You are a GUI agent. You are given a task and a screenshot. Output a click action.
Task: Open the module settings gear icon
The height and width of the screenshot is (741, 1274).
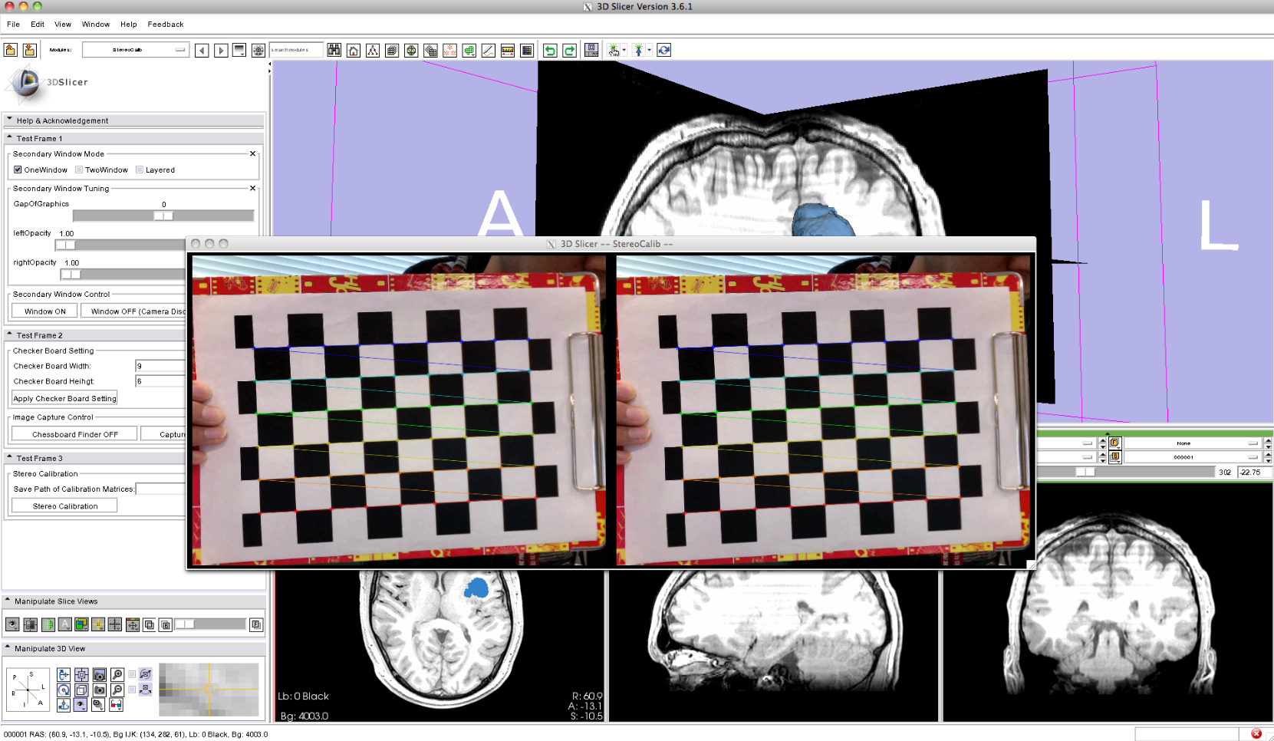(258, 51)
